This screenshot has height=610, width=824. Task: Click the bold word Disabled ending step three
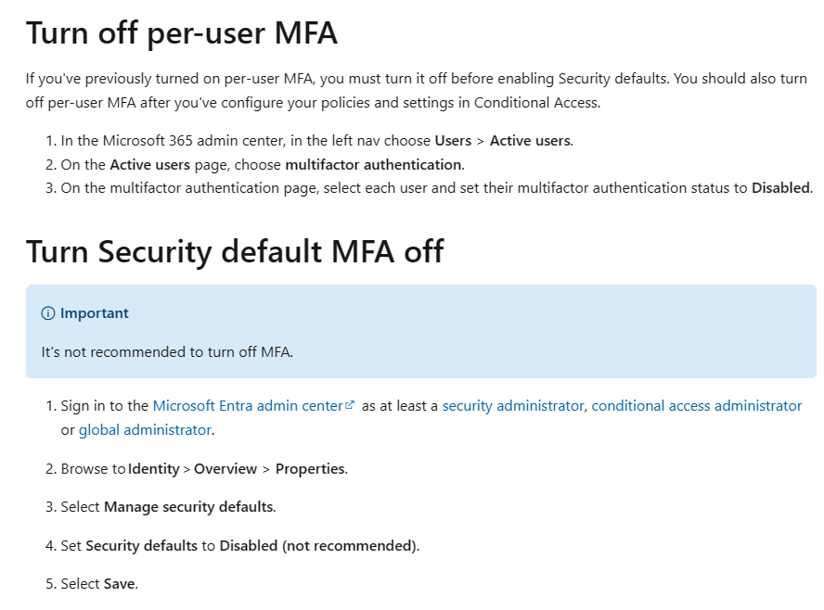pos(780,188)
